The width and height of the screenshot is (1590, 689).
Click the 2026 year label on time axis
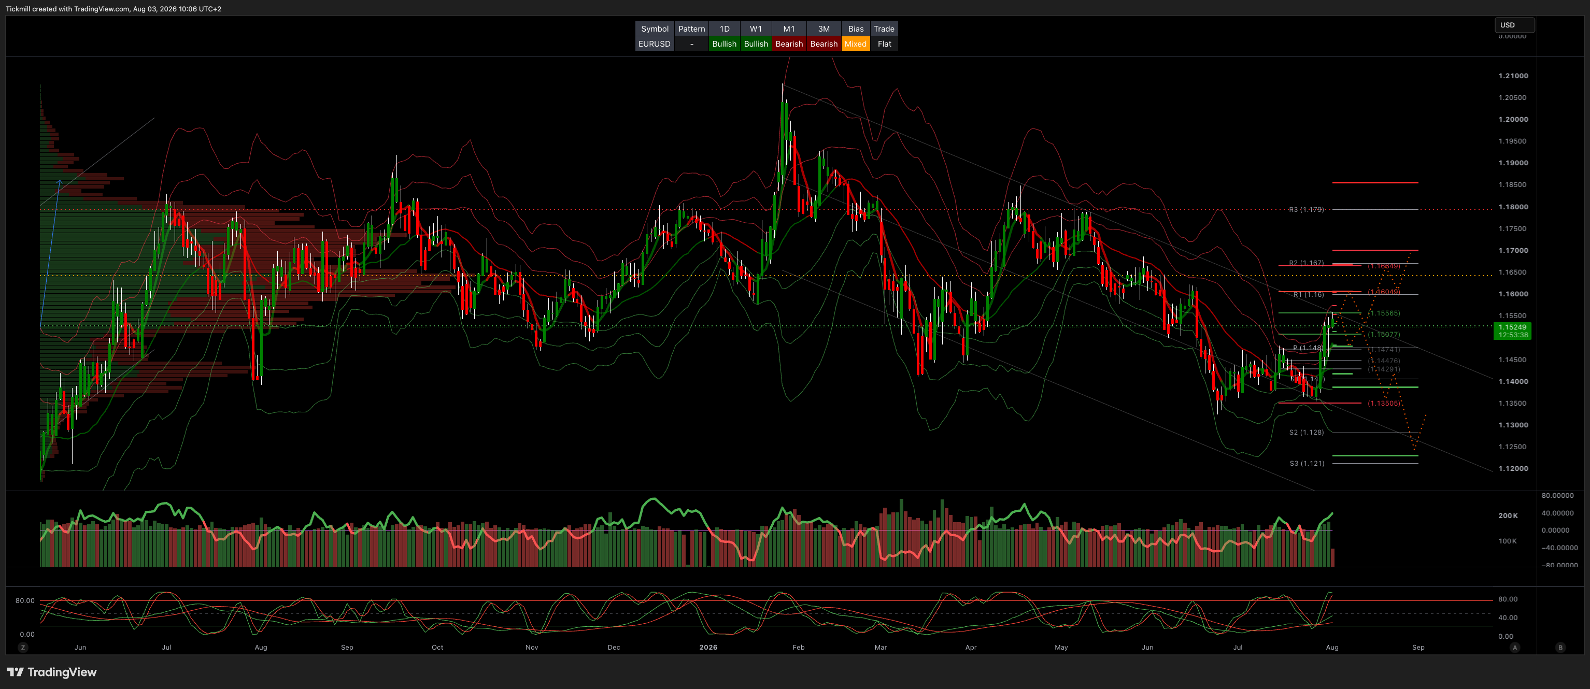click(708, 647)
